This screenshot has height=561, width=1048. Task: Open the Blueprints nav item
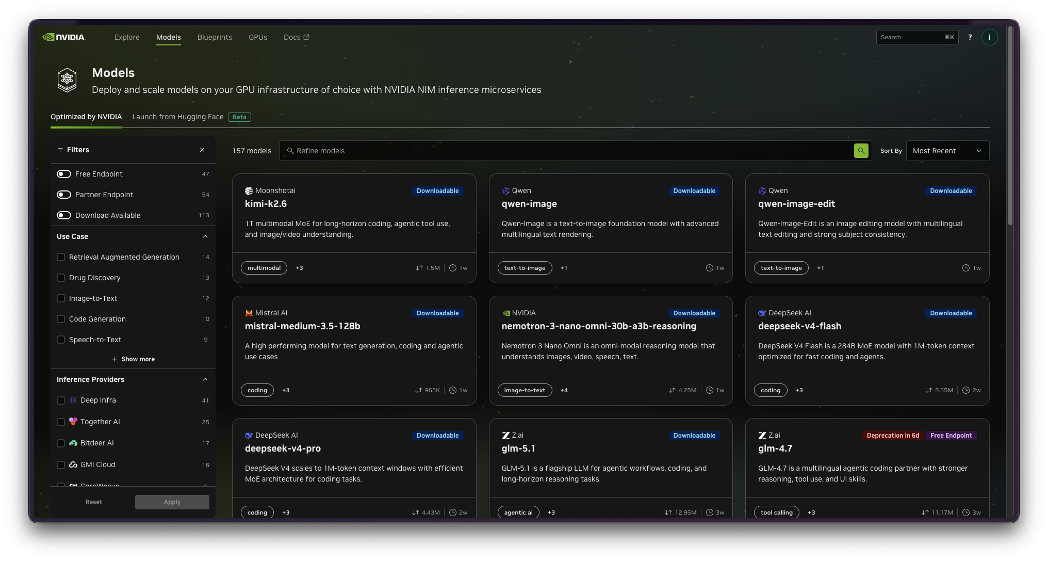tap(215, 37)
